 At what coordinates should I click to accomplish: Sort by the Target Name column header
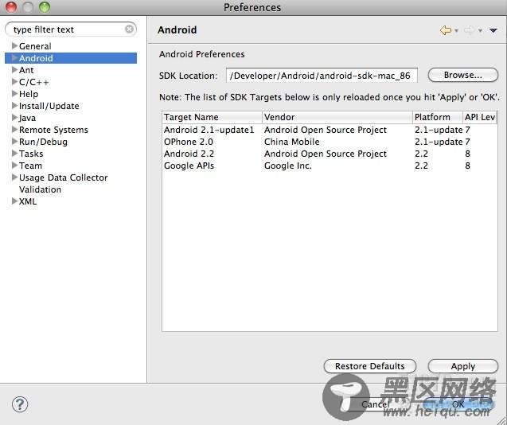pos(212,117)
